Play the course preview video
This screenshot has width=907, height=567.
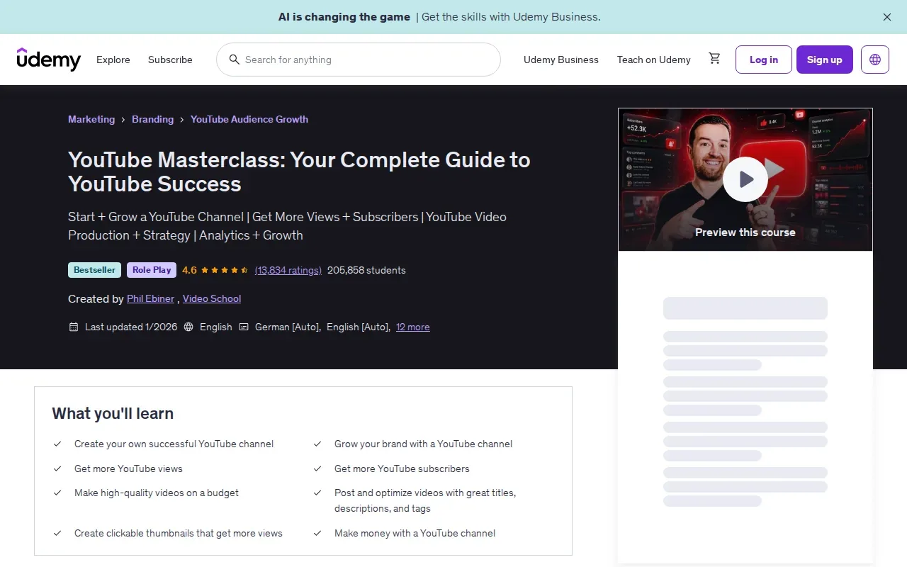pyautogui.click(x=745, y=179)
